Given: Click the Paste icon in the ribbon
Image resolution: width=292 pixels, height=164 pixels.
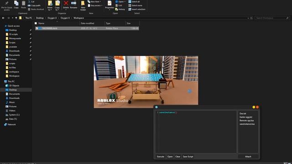Looking at the screenshot, I should (x=23, y=3).
